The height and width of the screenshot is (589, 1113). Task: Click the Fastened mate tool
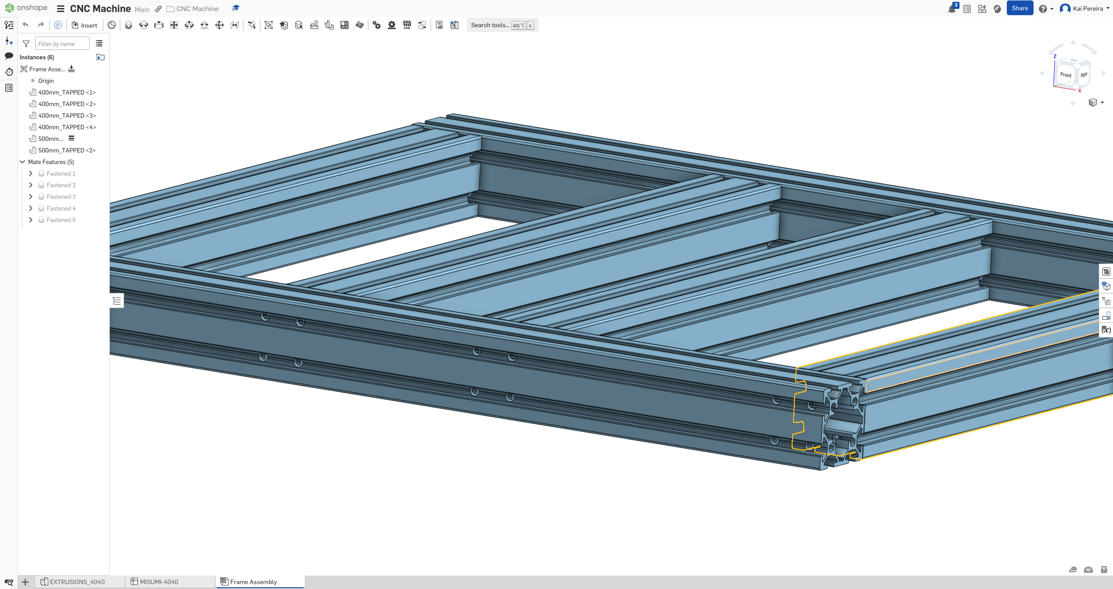(x=129, y=25)
